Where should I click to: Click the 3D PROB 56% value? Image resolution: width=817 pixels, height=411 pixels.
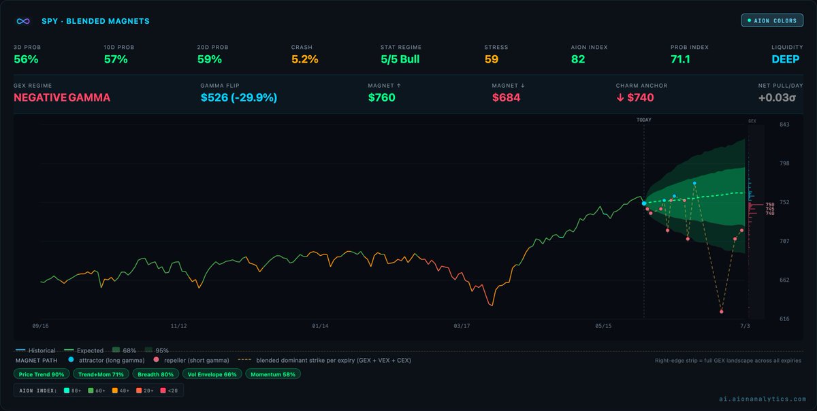(26, 59)
